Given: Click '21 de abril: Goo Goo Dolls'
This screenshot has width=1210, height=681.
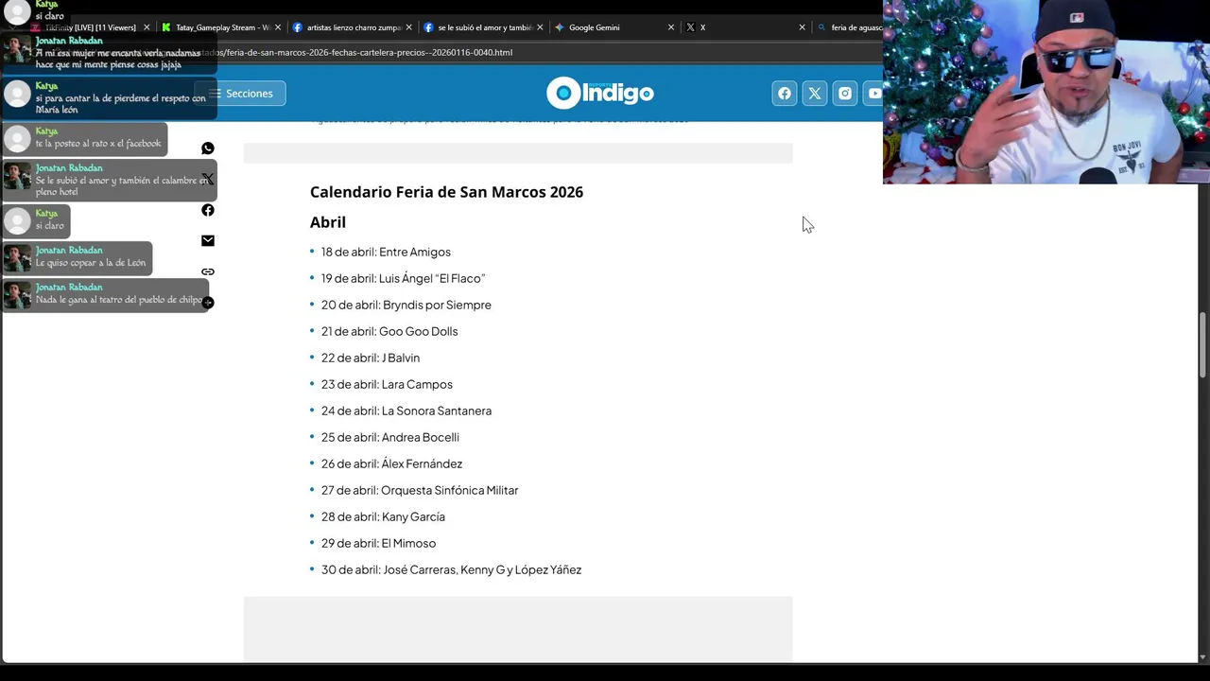Looking at the screenshot, I should [x=389, y=331].
